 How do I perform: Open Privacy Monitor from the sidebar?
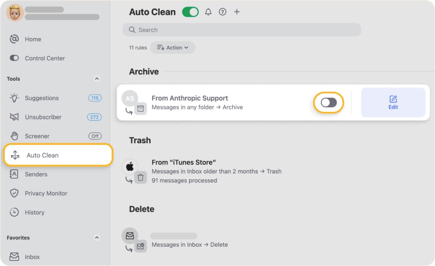coord(46,193)
